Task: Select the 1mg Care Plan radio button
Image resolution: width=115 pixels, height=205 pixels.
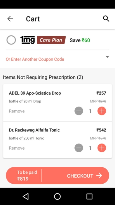Action: (11, 40)
